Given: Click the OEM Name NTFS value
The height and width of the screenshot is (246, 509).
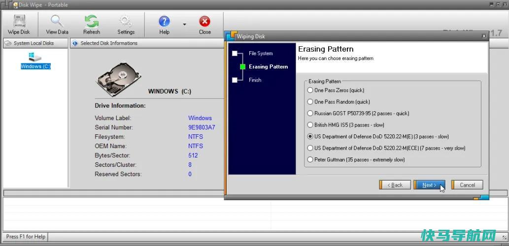Looking at the screenshot, I should 196,146.
